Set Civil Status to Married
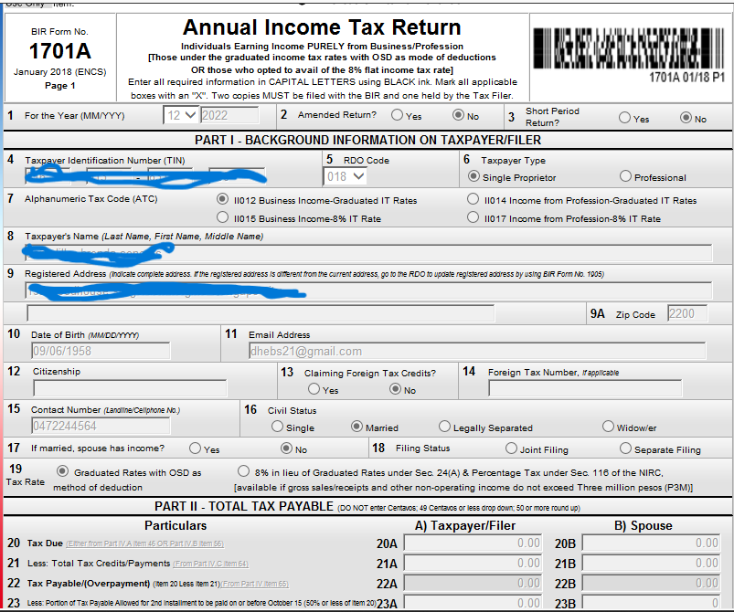734x612 pixels. click(x=356, y=427)
